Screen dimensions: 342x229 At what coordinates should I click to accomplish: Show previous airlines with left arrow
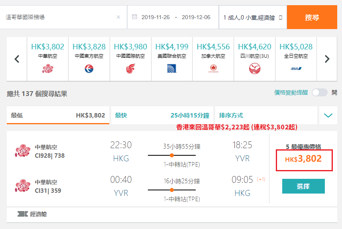(x=17, y=59)
